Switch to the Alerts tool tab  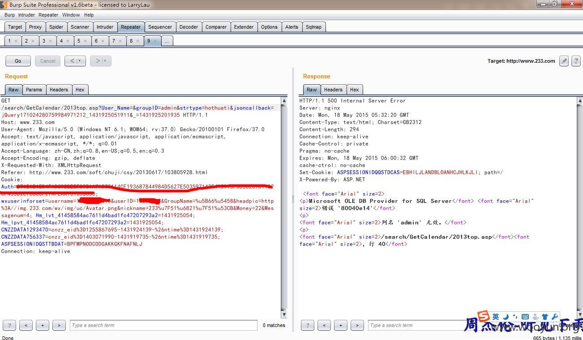click(291, 27)
